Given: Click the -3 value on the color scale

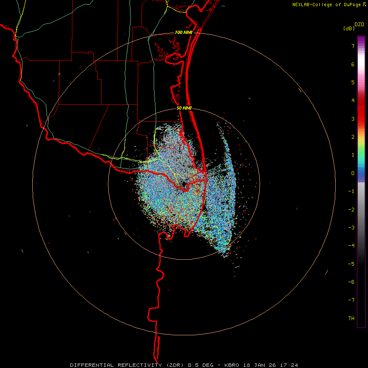Looking at the screenshot, I should point(351,228).
